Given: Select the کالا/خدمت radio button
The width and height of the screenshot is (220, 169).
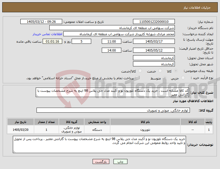Looking at the screenshot, I should [140, 71].
